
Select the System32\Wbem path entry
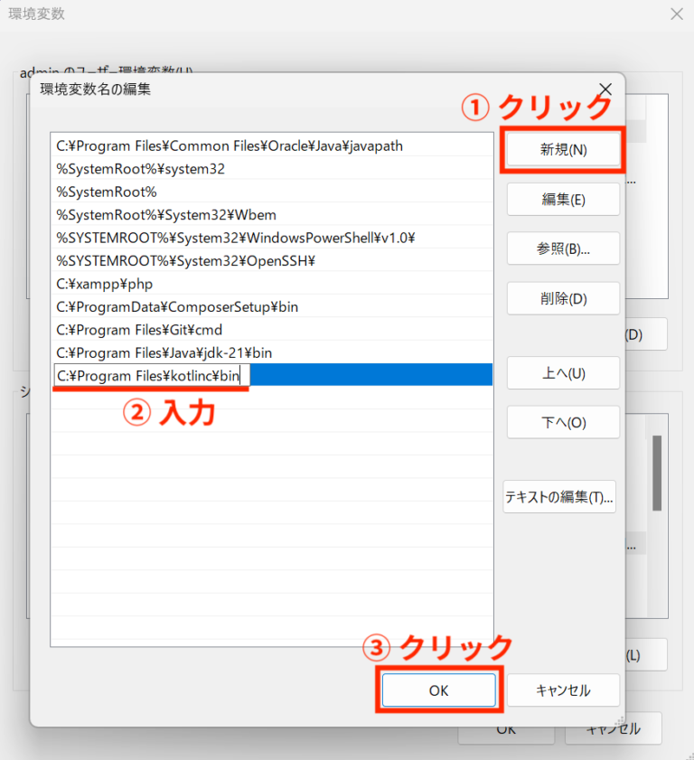click(x=166, y=215)
